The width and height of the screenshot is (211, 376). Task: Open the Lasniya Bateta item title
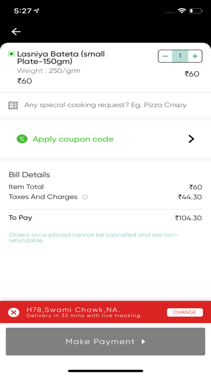61,58
